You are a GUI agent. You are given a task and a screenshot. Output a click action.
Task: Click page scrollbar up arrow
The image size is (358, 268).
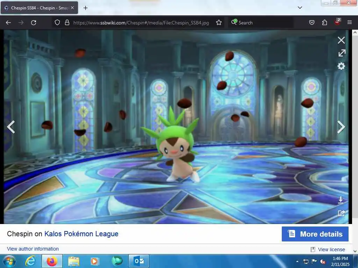[355, 32]
